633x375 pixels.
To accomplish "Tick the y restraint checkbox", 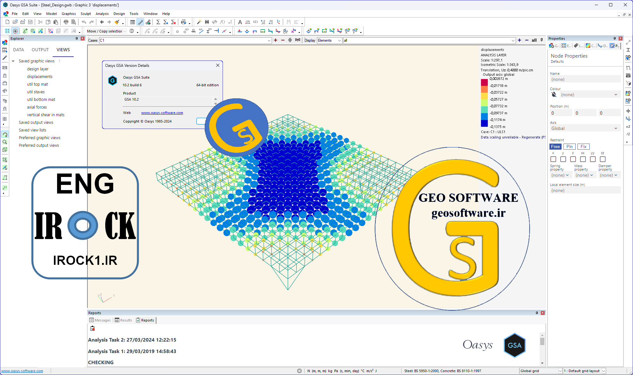I will (563, 159).
